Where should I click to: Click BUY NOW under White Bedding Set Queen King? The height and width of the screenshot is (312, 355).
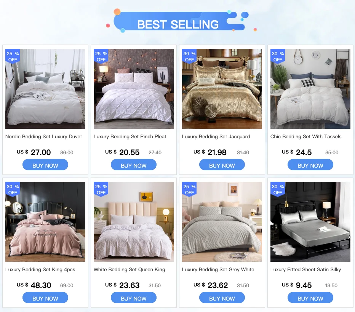134,298
